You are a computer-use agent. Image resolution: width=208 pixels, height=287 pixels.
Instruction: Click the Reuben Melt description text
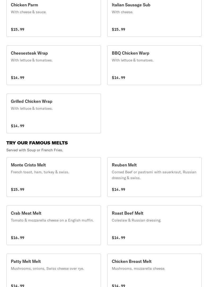[x=154, y=175]
